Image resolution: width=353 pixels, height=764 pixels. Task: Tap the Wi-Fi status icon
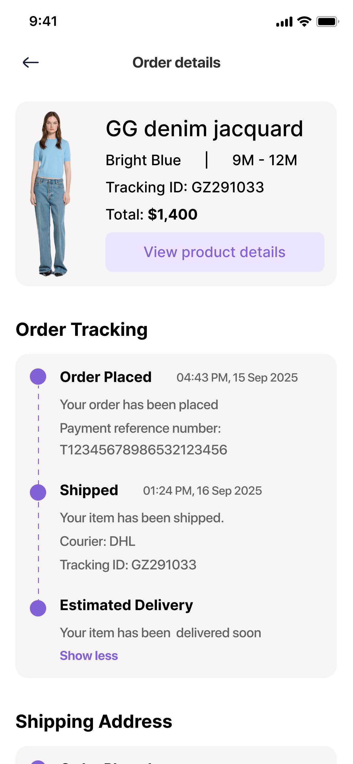coord(304,22)
